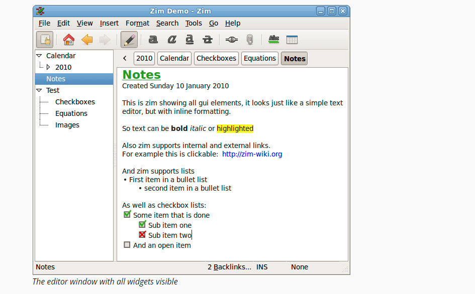Open the Tools menu
475x294 pixels.
coord(194,23)
